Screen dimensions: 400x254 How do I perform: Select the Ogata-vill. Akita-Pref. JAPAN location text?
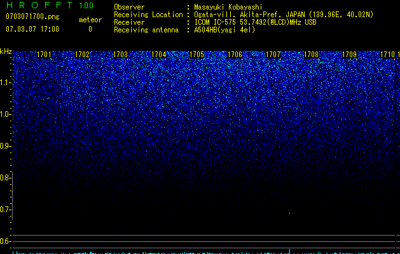pos(284,15)
